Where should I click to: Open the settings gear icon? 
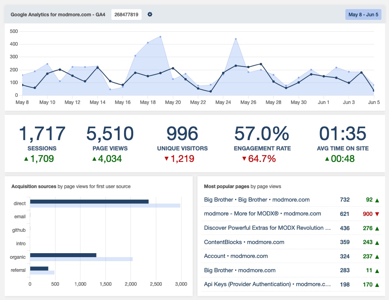[x=150, y=14]
